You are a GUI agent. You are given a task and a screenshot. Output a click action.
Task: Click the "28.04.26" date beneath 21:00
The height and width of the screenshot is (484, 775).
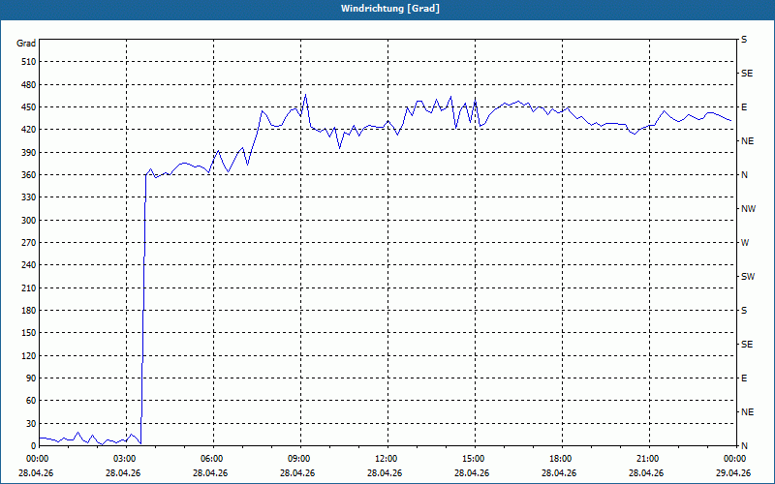pyautogui.click(x=645, y=473)
